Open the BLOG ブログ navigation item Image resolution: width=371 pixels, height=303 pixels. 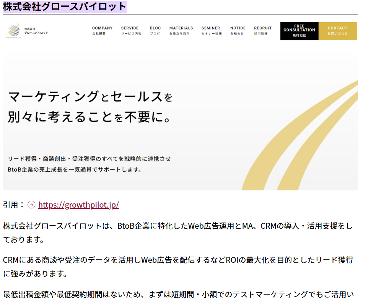[x=155, y=31]
